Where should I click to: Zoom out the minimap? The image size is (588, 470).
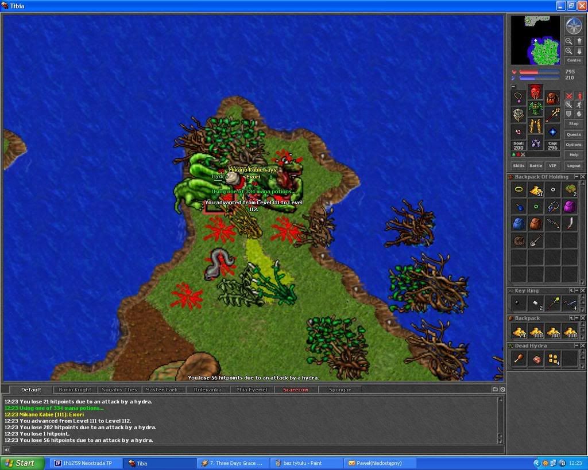(569, 41)
